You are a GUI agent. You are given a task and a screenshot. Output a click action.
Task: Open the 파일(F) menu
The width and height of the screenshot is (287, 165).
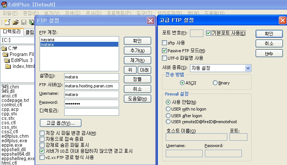pyautogui.click(x=10, y=13)
